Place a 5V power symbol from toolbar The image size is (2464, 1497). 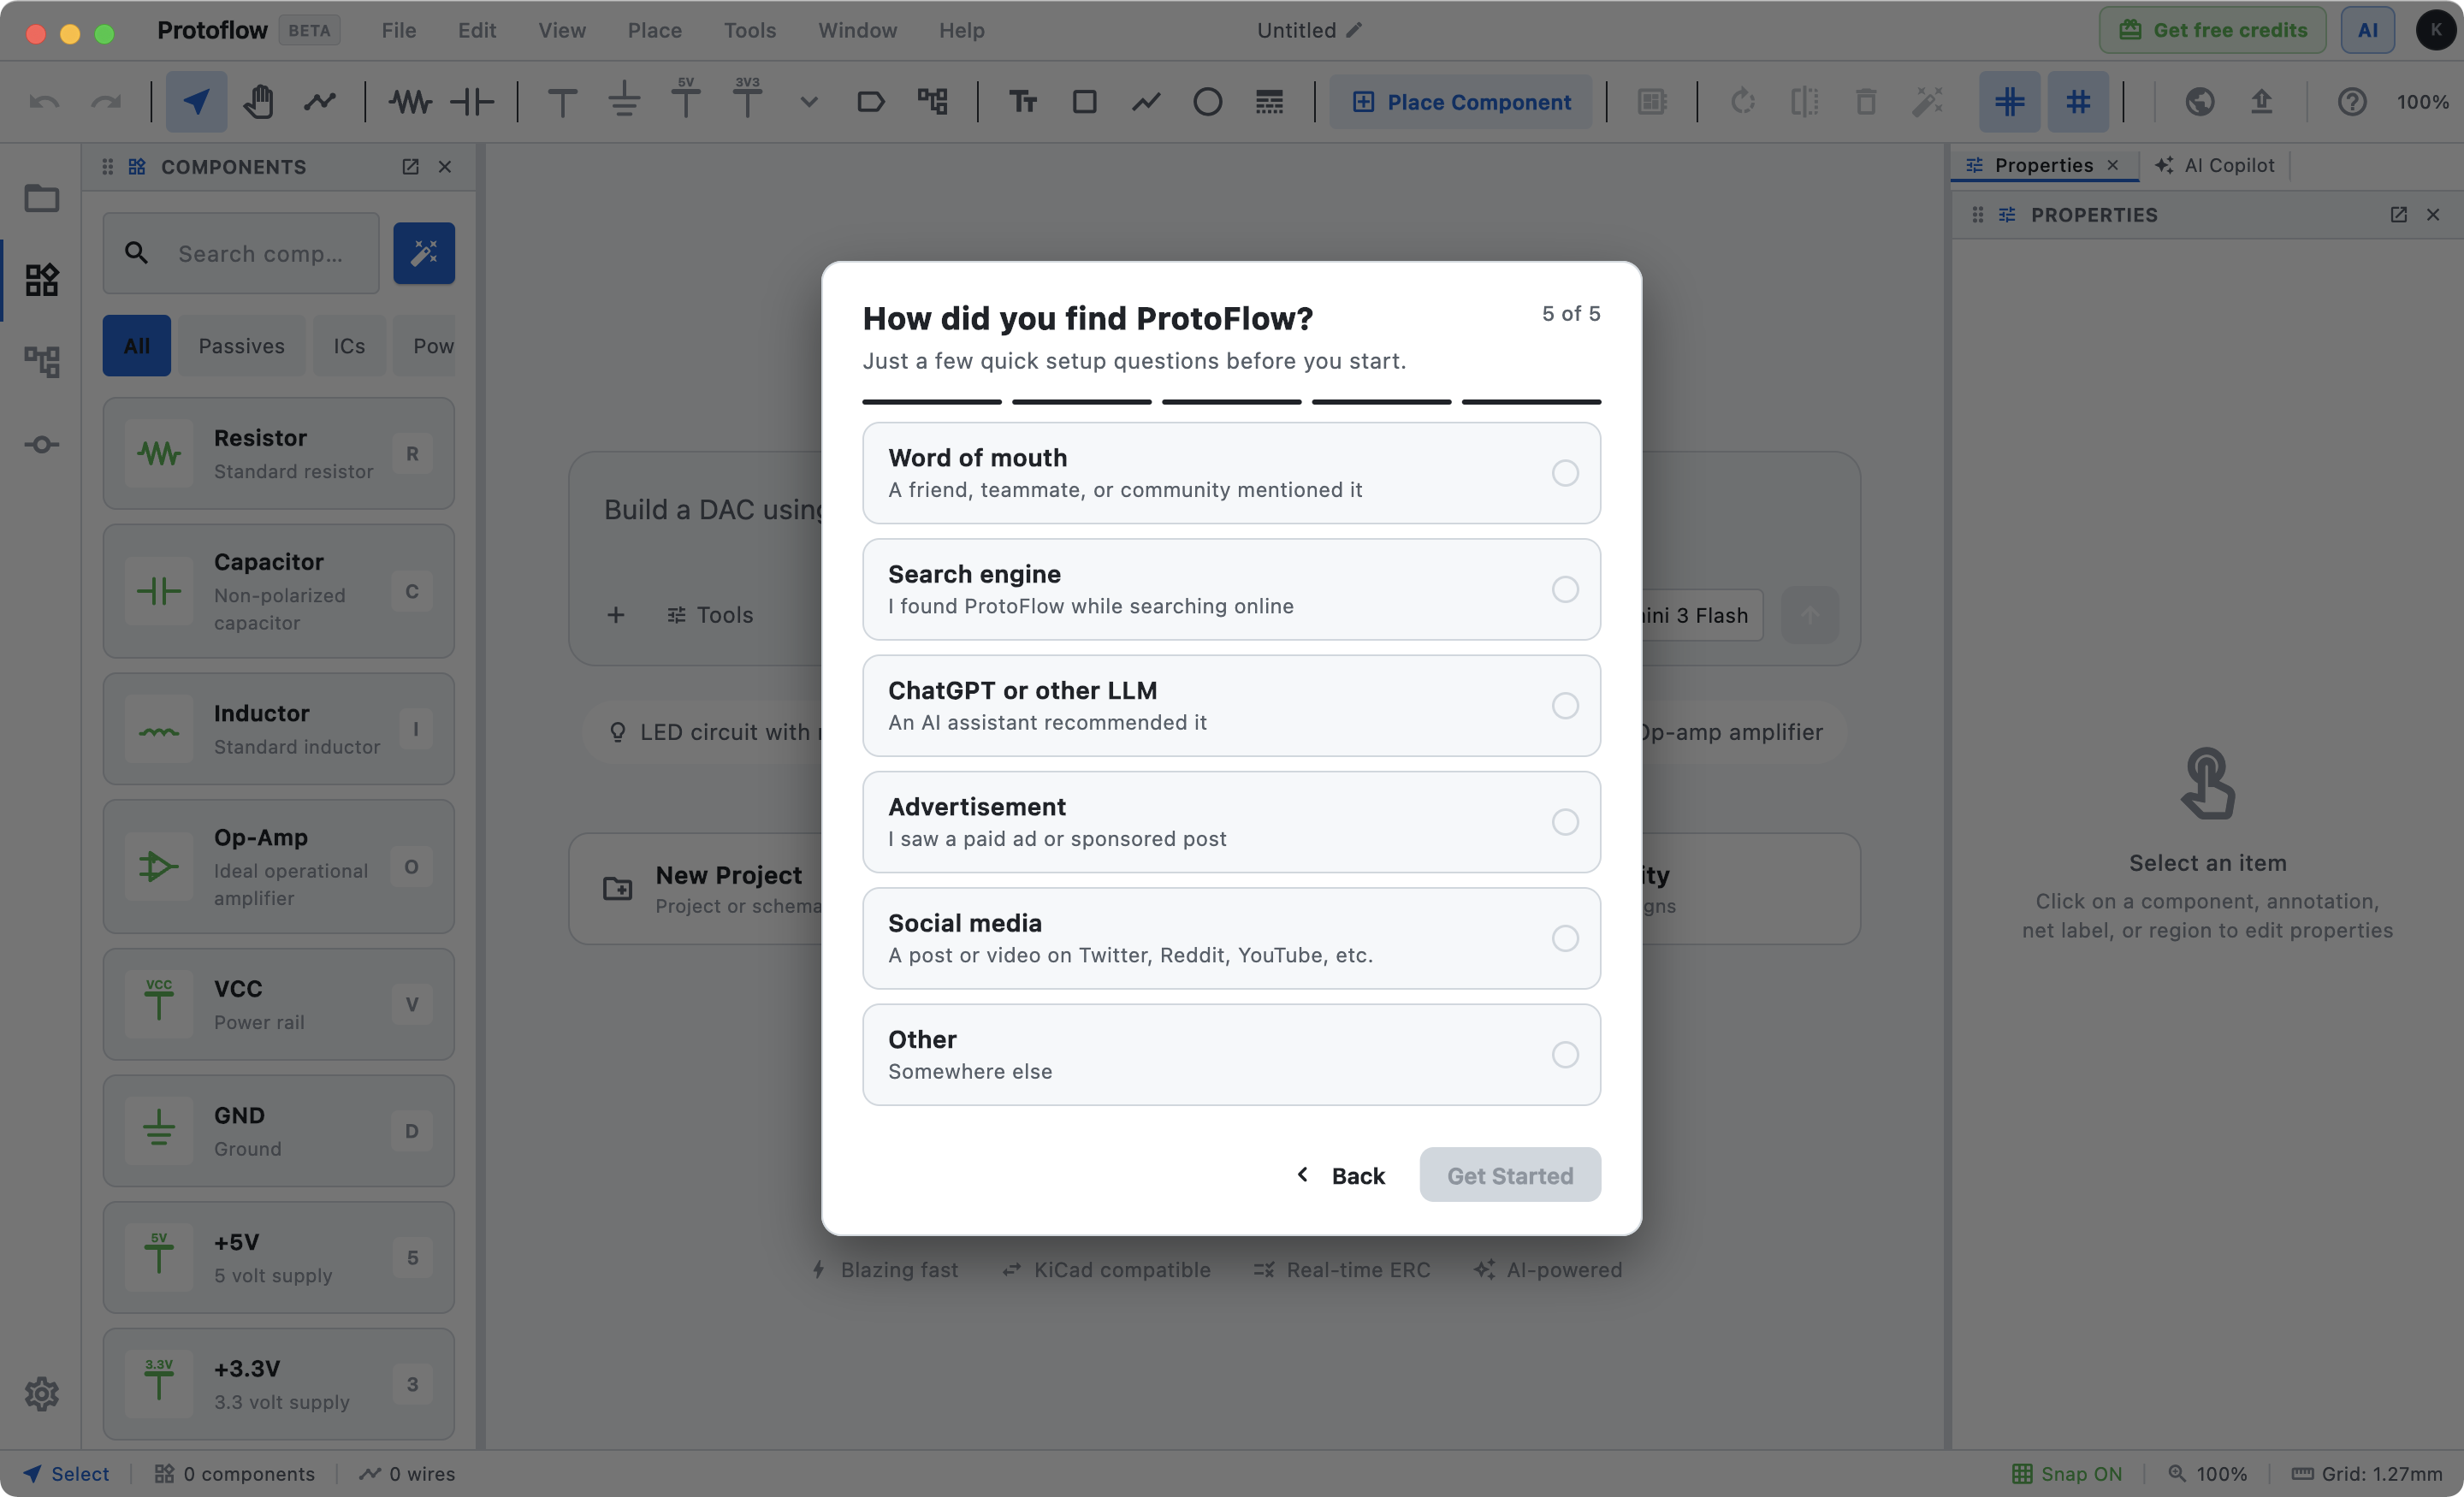point(686,99)
